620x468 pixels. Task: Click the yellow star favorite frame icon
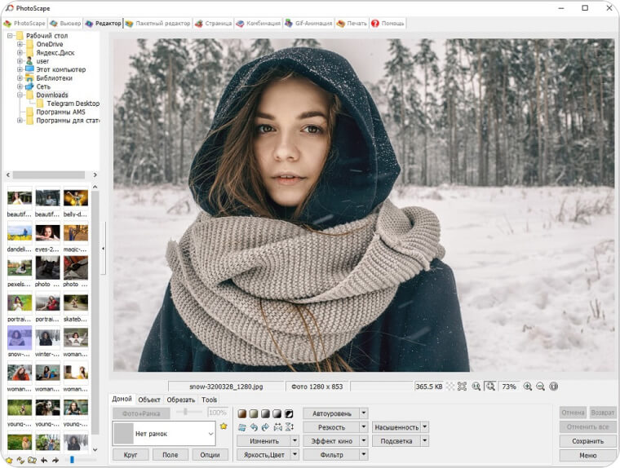tap(224, 426)
